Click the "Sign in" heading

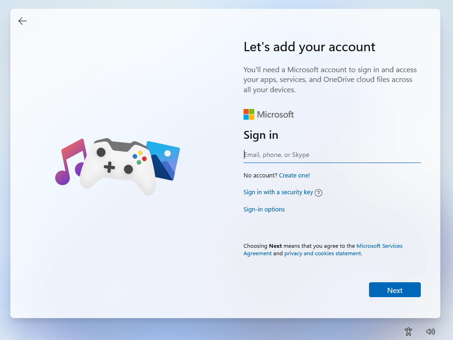coord(260,135)
